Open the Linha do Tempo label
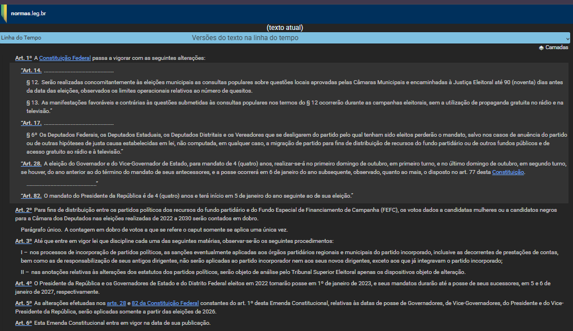Viewport: 573px width, 331px height. click(21, 38)
